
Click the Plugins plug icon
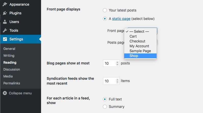click(x=5, y=13)
